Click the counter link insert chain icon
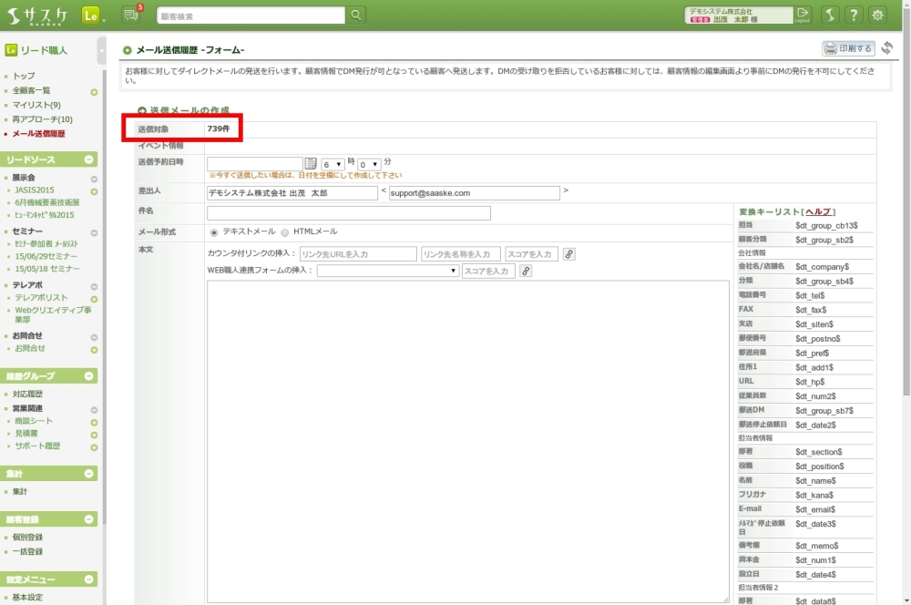Image resolution: width=911 pixels, height=605 pixels. pyautogui.click(x=569, y=254)
